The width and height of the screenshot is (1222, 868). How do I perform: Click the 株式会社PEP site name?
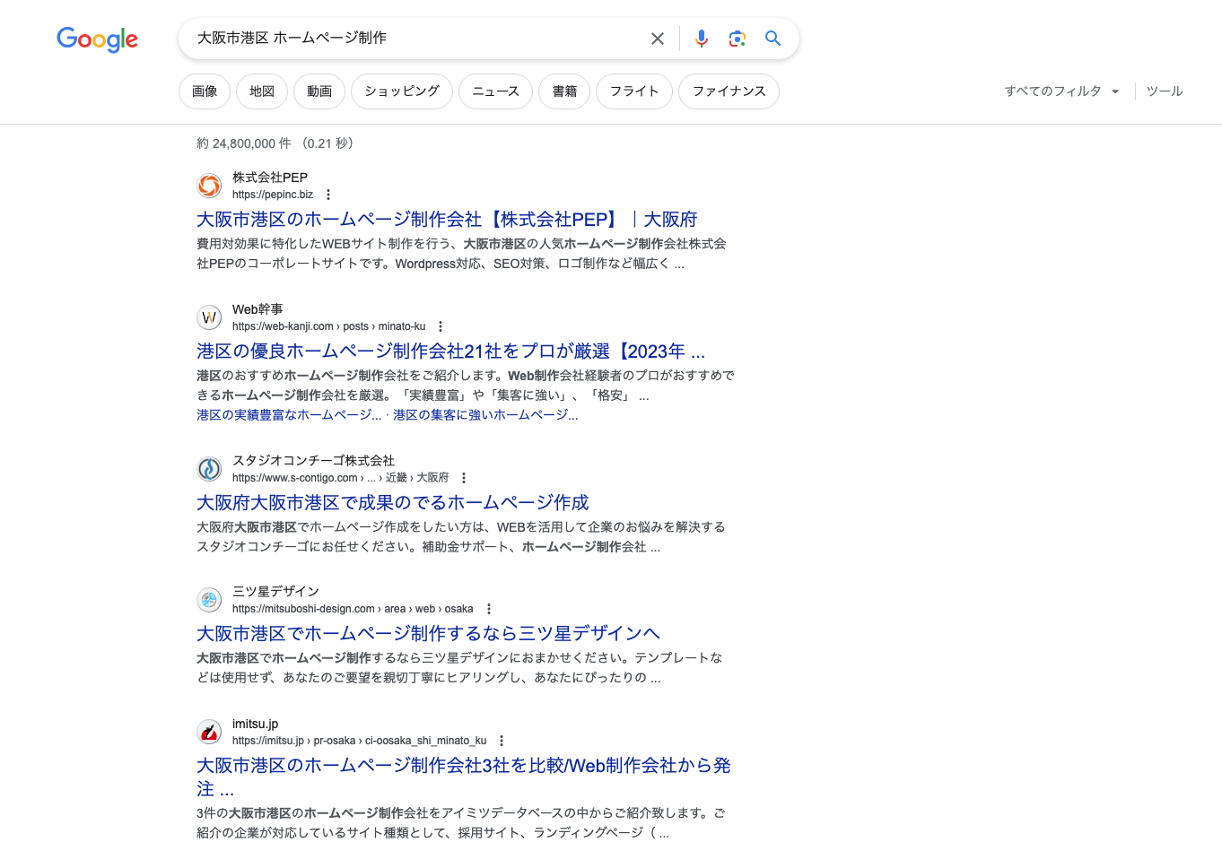270,178
